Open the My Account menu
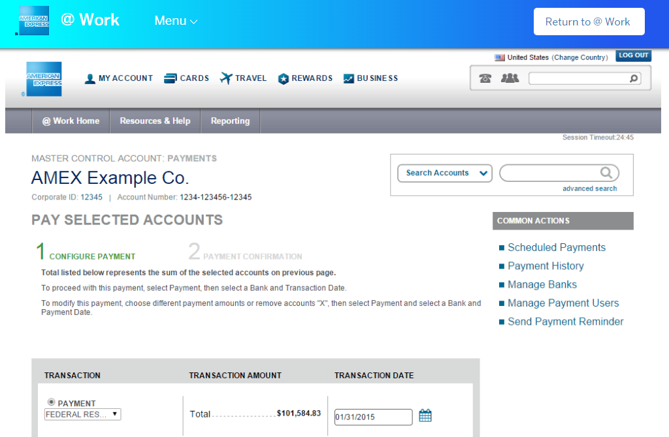This screenshot has height=437, width=669. (119, 78)
